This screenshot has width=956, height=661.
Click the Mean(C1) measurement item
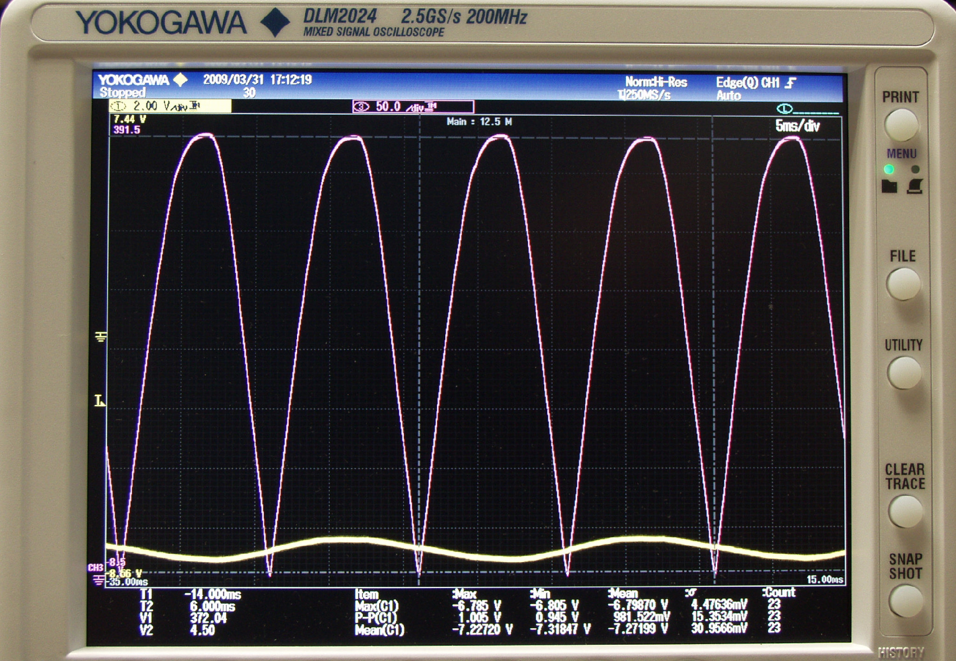coord(379,630)
